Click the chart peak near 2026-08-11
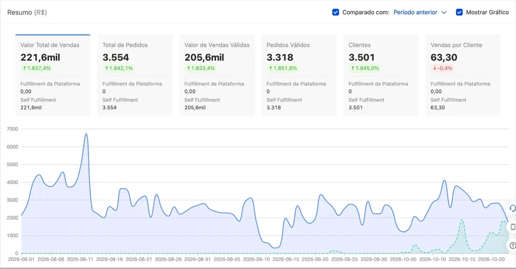The image size is (516, 269). pos(86,134)
